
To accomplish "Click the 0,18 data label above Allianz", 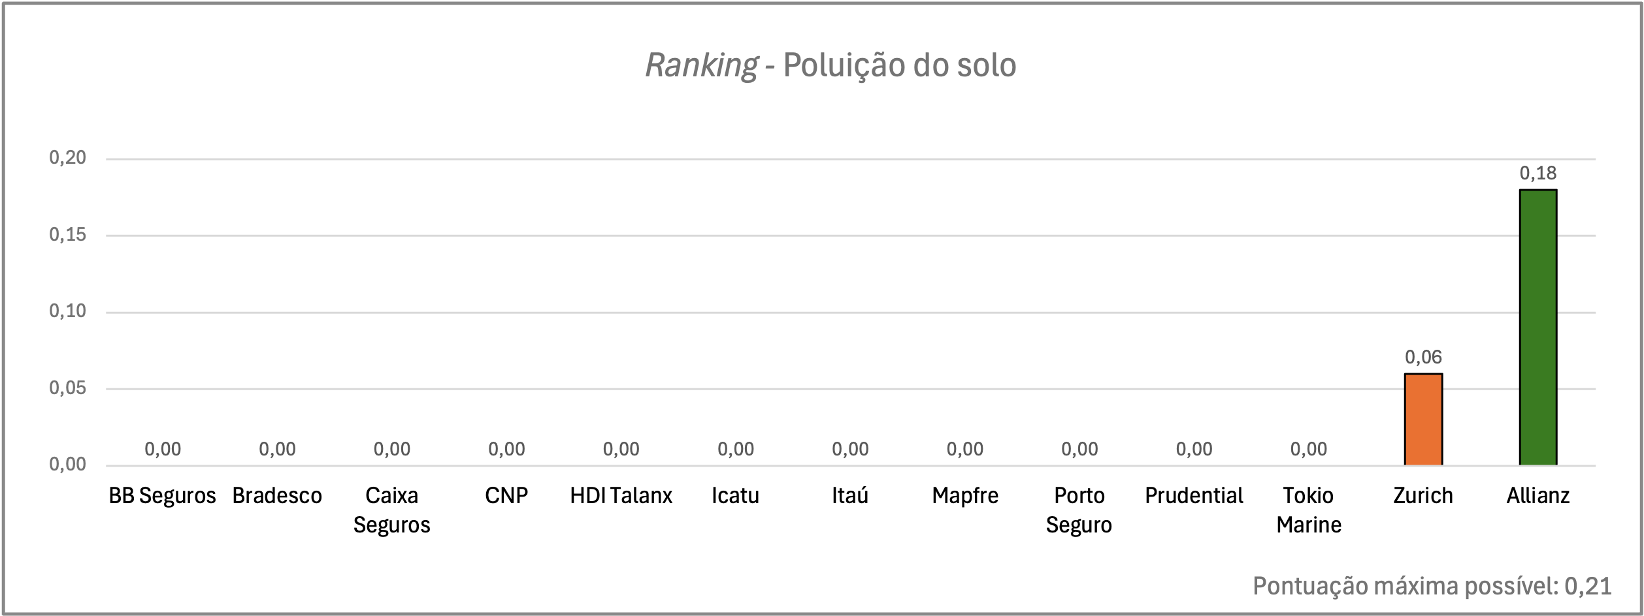I will [x=1537, y=173].
